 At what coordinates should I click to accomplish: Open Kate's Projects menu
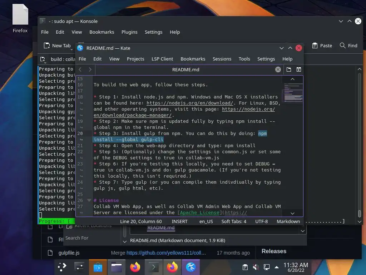(135, 59)
